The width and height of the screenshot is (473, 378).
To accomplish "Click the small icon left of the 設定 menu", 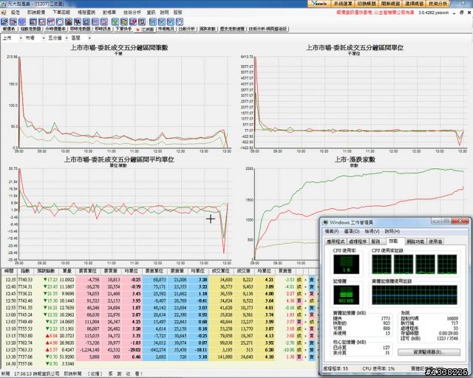I will coord(4,13).
